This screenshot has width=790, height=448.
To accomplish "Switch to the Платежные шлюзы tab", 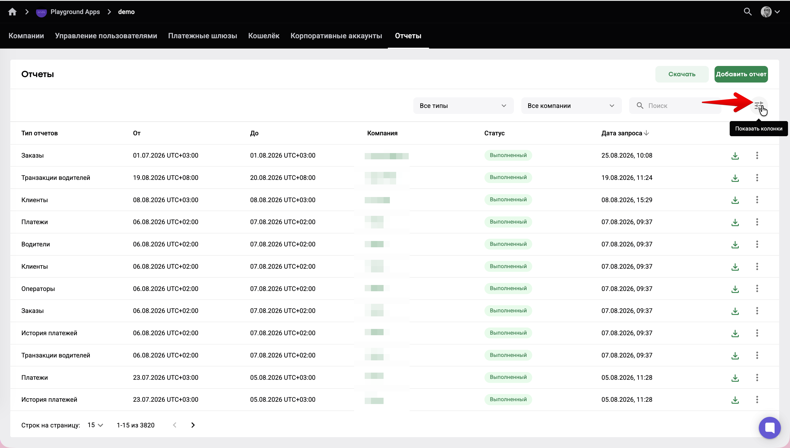I will click(202, 36).
